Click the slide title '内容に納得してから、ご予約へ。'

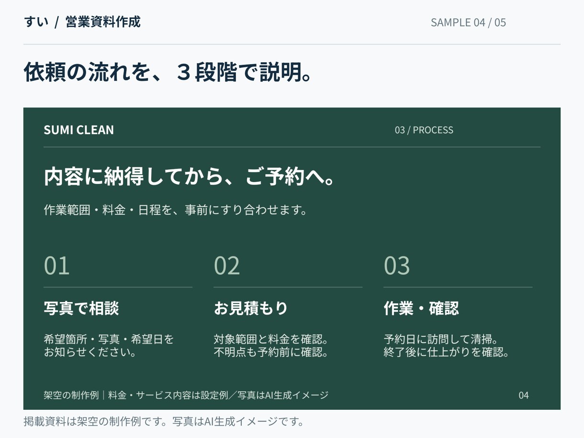coord(190,177)
